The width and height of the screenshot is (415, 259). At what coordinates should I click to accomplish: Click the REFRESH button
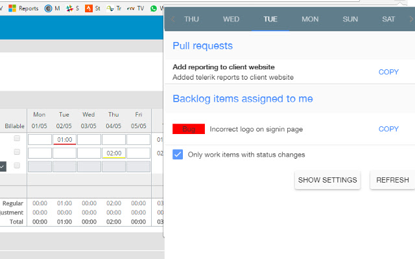point(392,180)
